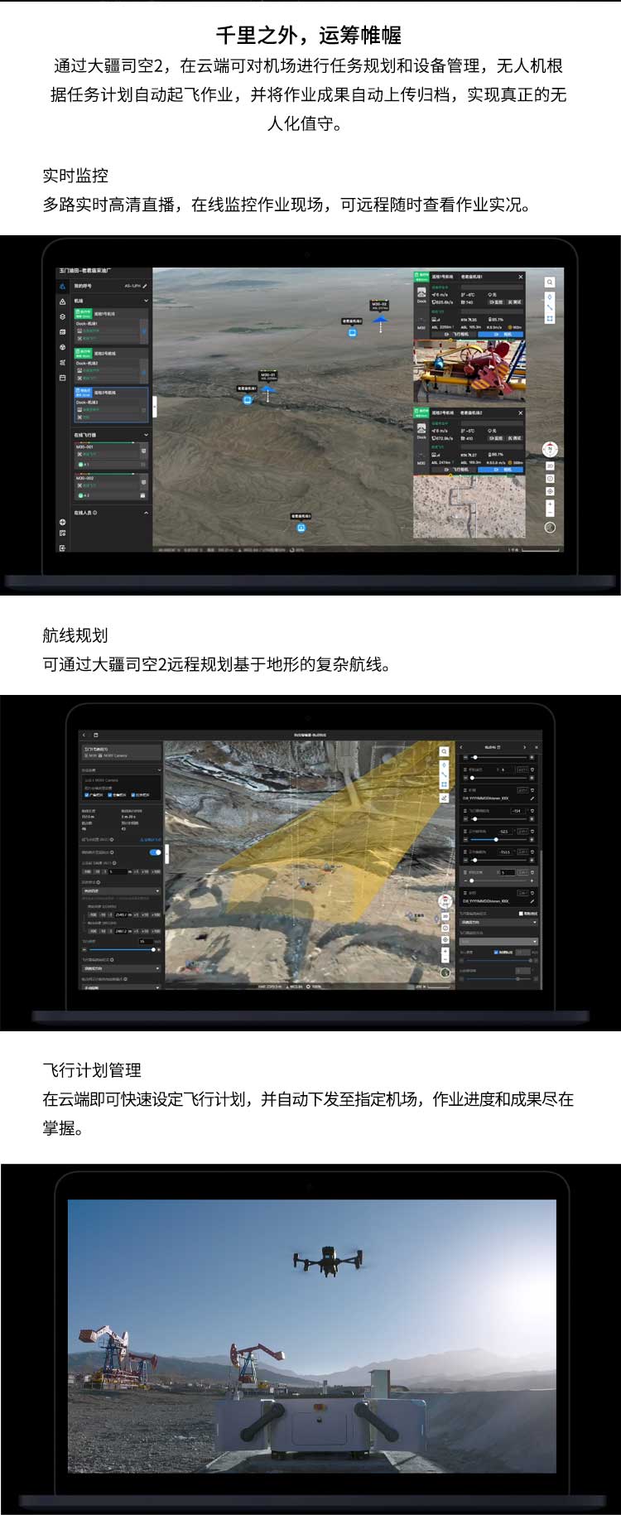Open the M30-001 online aircraft row
Viewport: 621px width, 1515px height.
click(x=111, y=457)
